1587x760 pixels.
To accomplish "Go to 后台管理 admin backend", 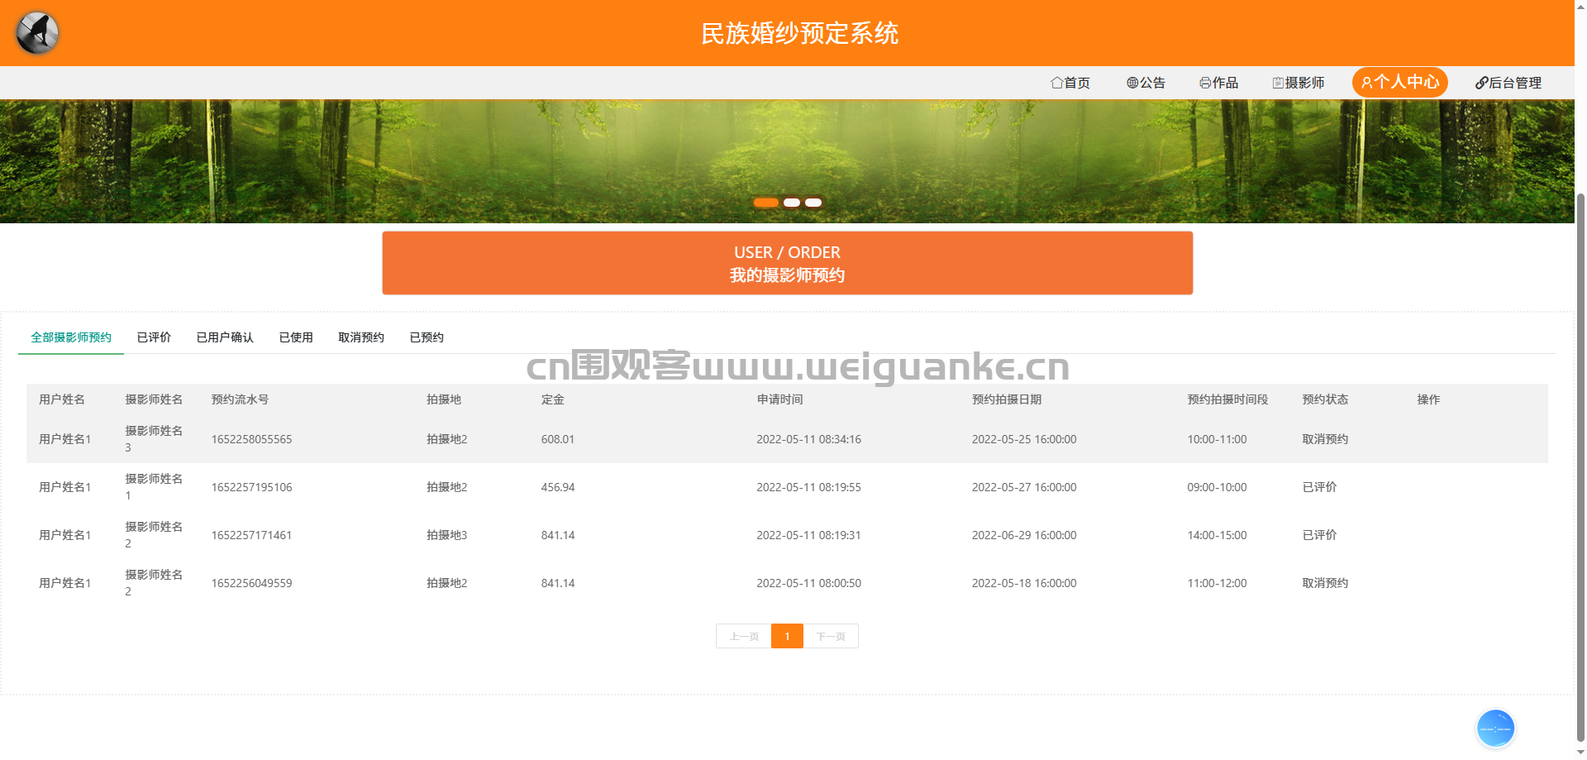I will tap(1508, 83).
